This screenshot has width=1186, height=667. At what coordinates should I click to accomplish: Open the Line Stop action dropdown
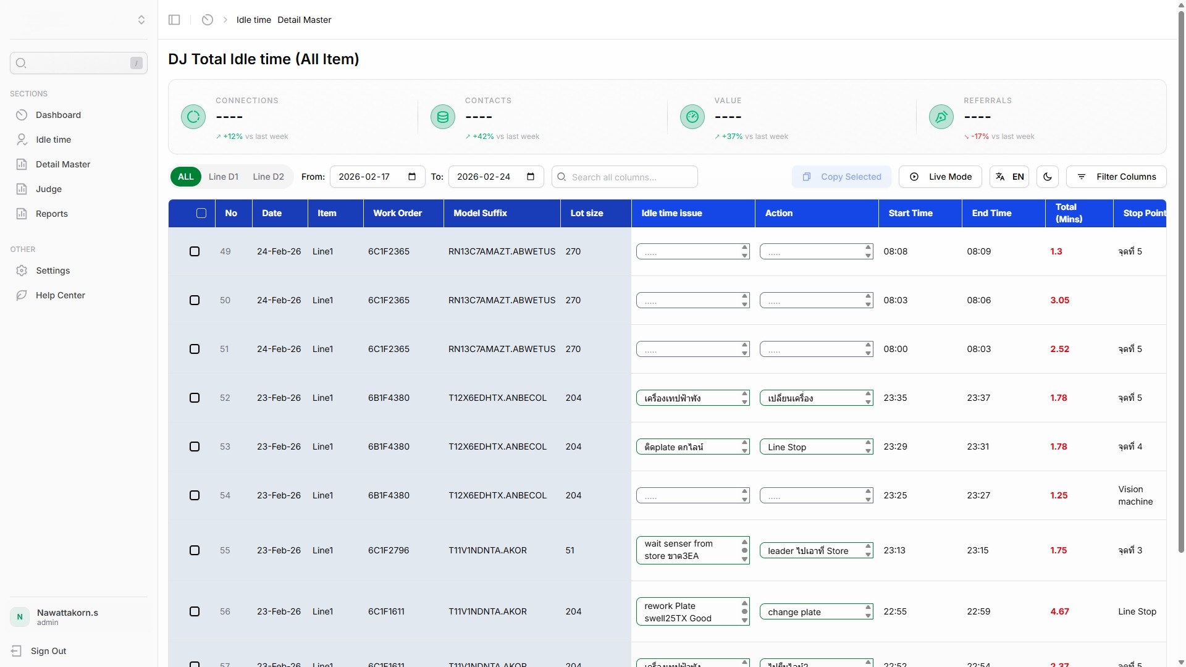coord(816,447)
